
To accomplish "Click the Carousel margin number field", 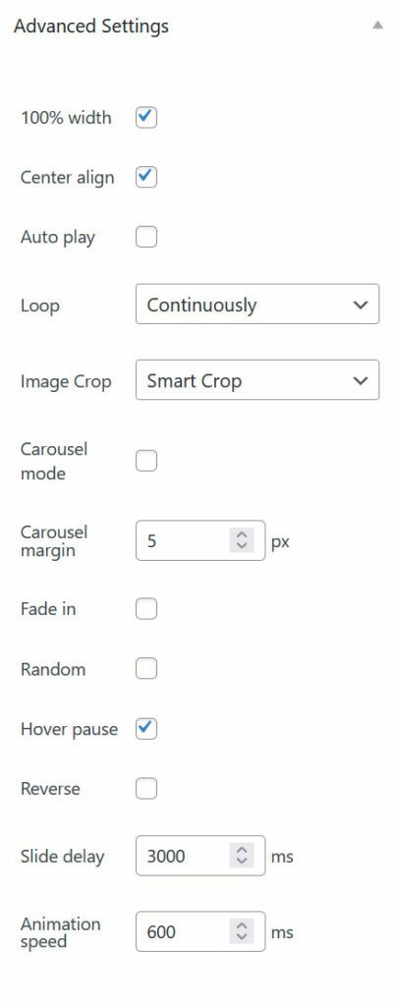I will point(200,541).
